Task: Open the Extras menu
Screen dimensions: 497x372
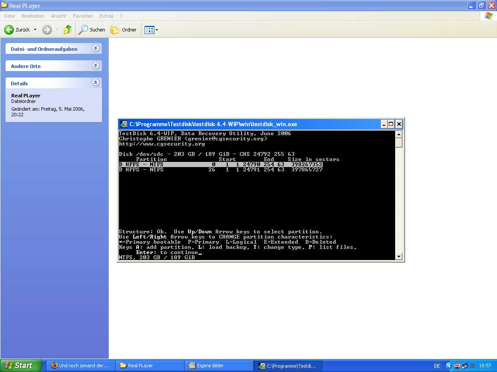Action: pyautogui.click(x=106, y=16)
